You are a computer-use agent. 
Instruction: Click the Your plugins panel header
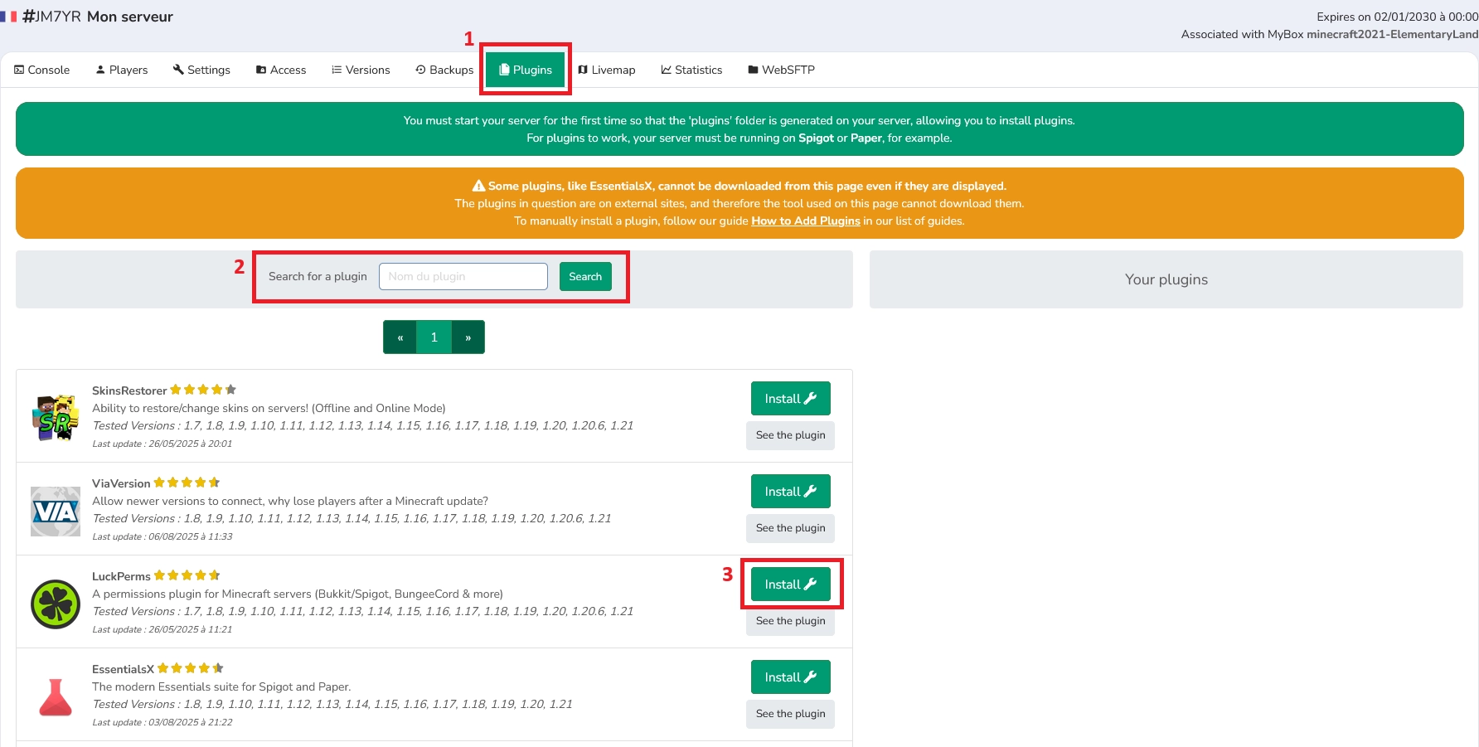coord(1166,279)
